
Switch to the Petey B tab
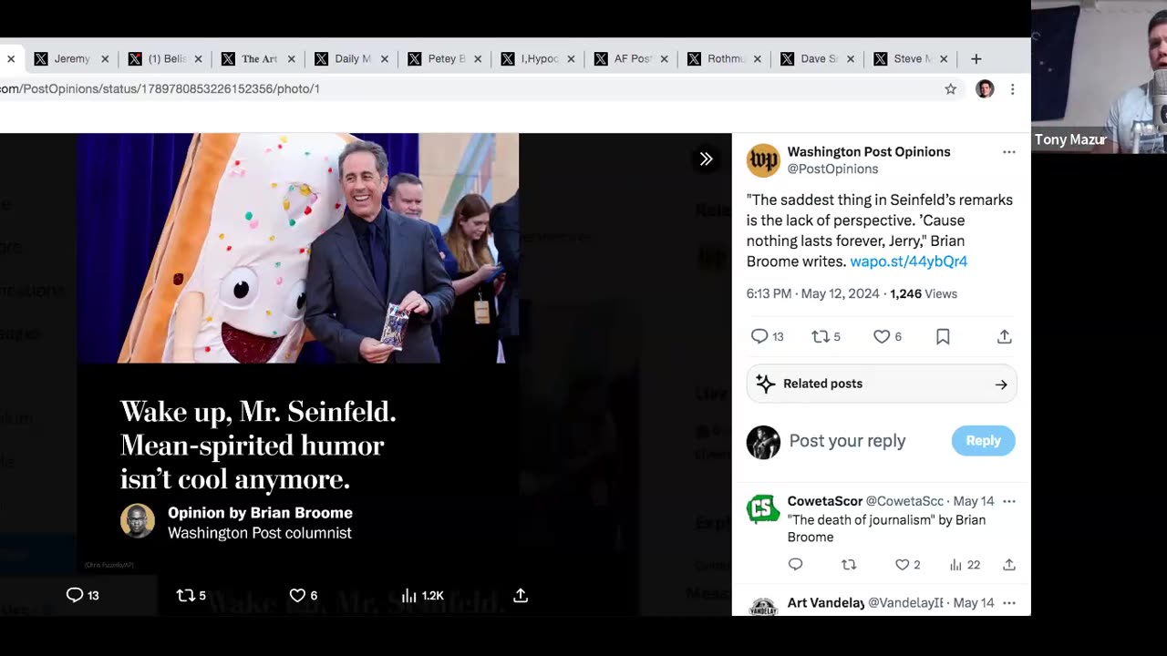pyautogui.click(x=446, y=58)
